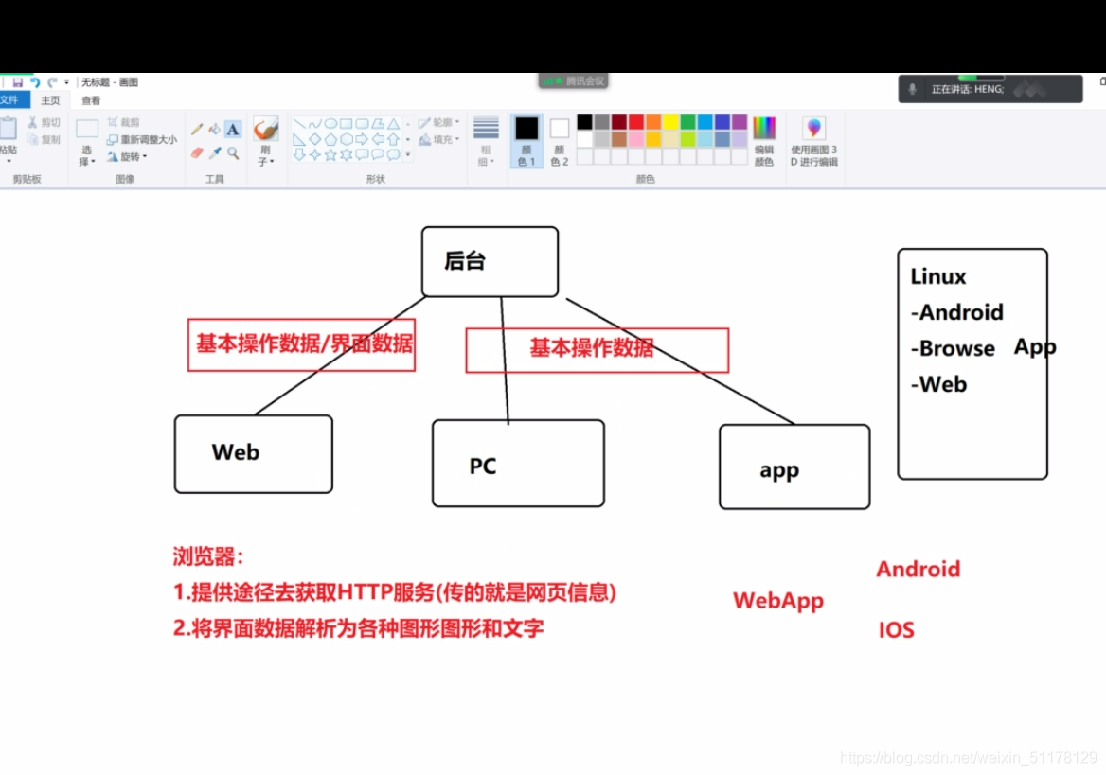1106x775 pixels.
Task: Click 重新调整大小 (Resize) button
Action: 142,140
